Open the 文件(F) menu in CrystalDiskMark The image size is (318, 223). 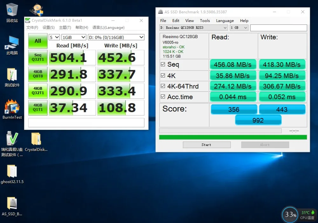32,28
